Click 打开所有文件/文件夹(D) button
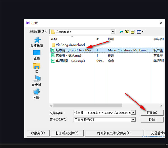 (114, 133)
